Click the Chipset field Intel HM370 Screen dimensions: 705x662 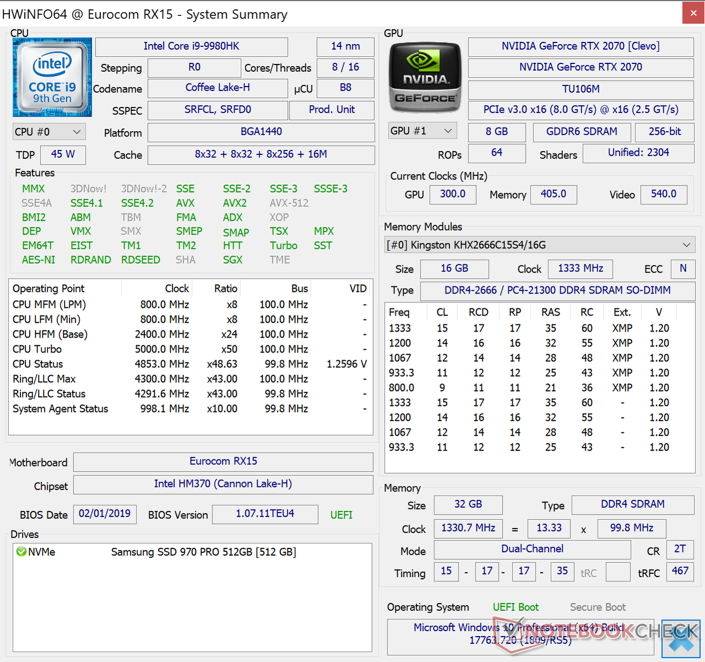[x=223, y=484]
